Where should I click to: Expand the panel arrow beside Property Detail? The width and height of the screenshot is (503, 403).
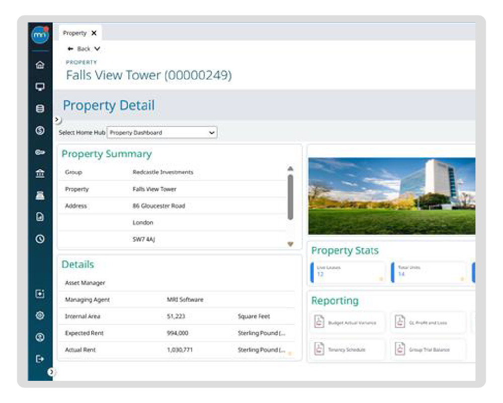tap(57, 120)
